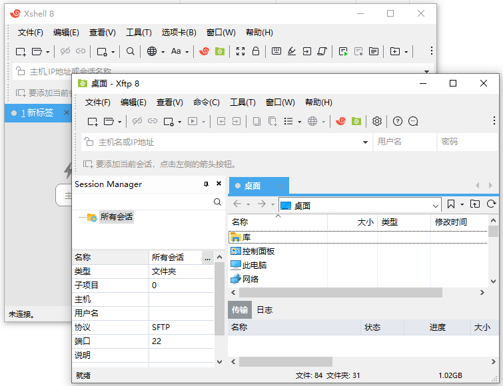Open dropdown beside open folder icon in Xftp

point(120,122)
